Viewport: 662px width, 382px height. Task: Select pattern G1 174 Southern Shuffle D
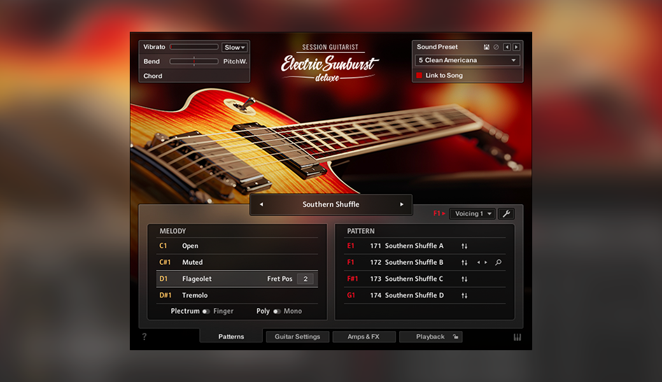[x=425, y=295]
